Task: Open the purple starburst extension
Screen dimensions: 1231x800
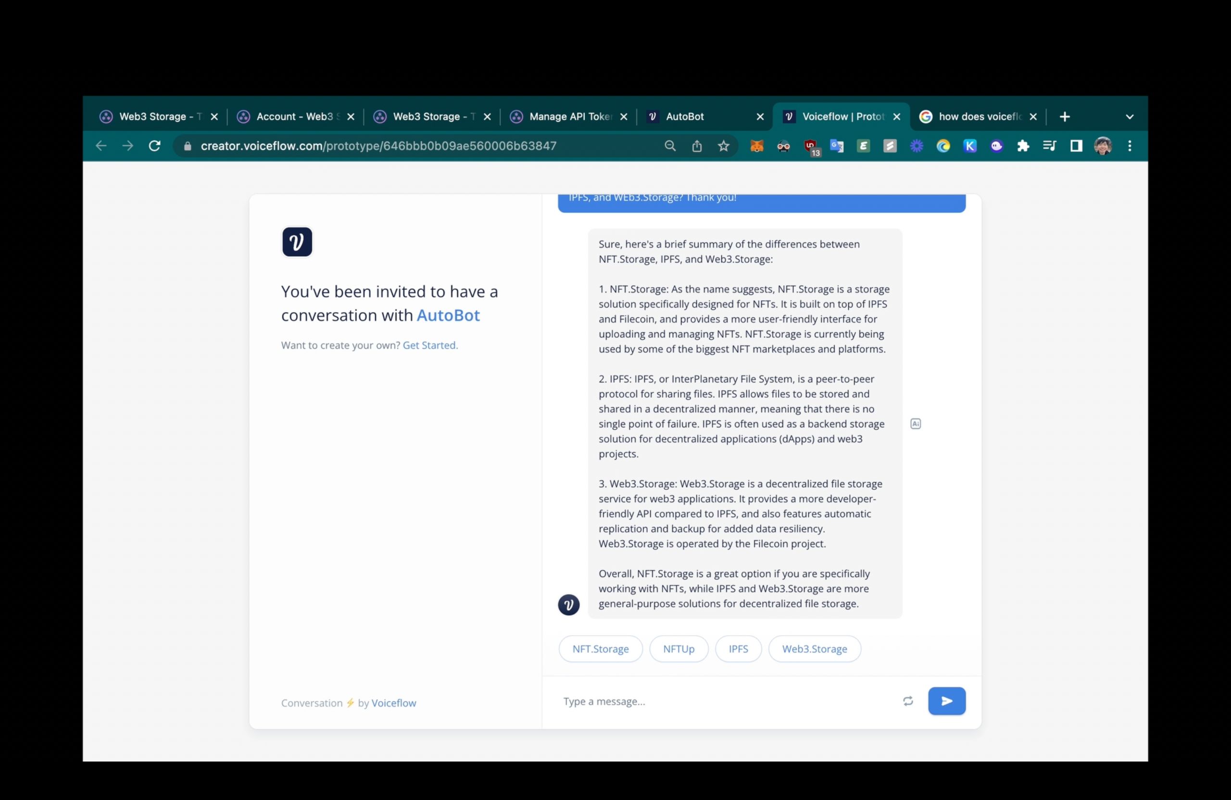Action: [917, 146]
